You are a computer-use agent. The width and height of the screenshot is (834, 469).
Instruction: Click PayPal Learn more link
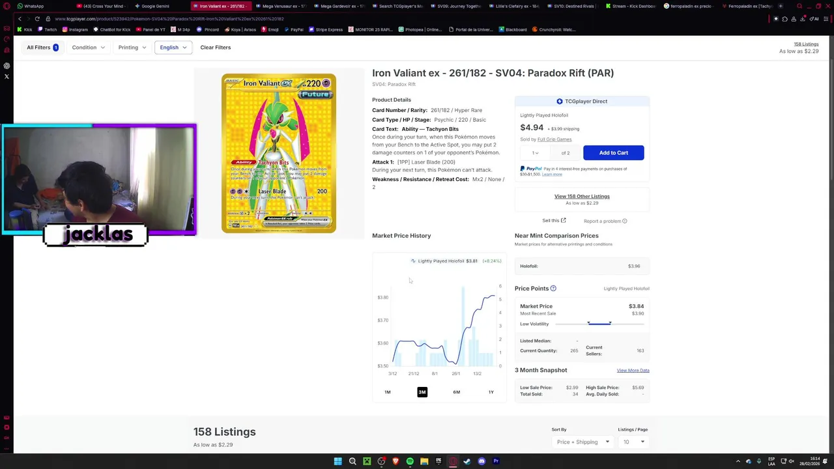point(552,175)
